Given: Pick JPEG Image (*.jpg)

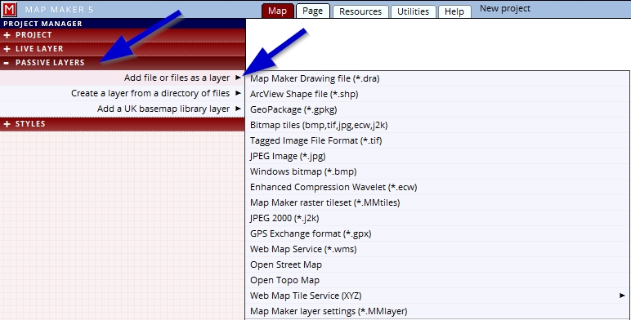Looking at the screenshot, I should coord(437,156).
